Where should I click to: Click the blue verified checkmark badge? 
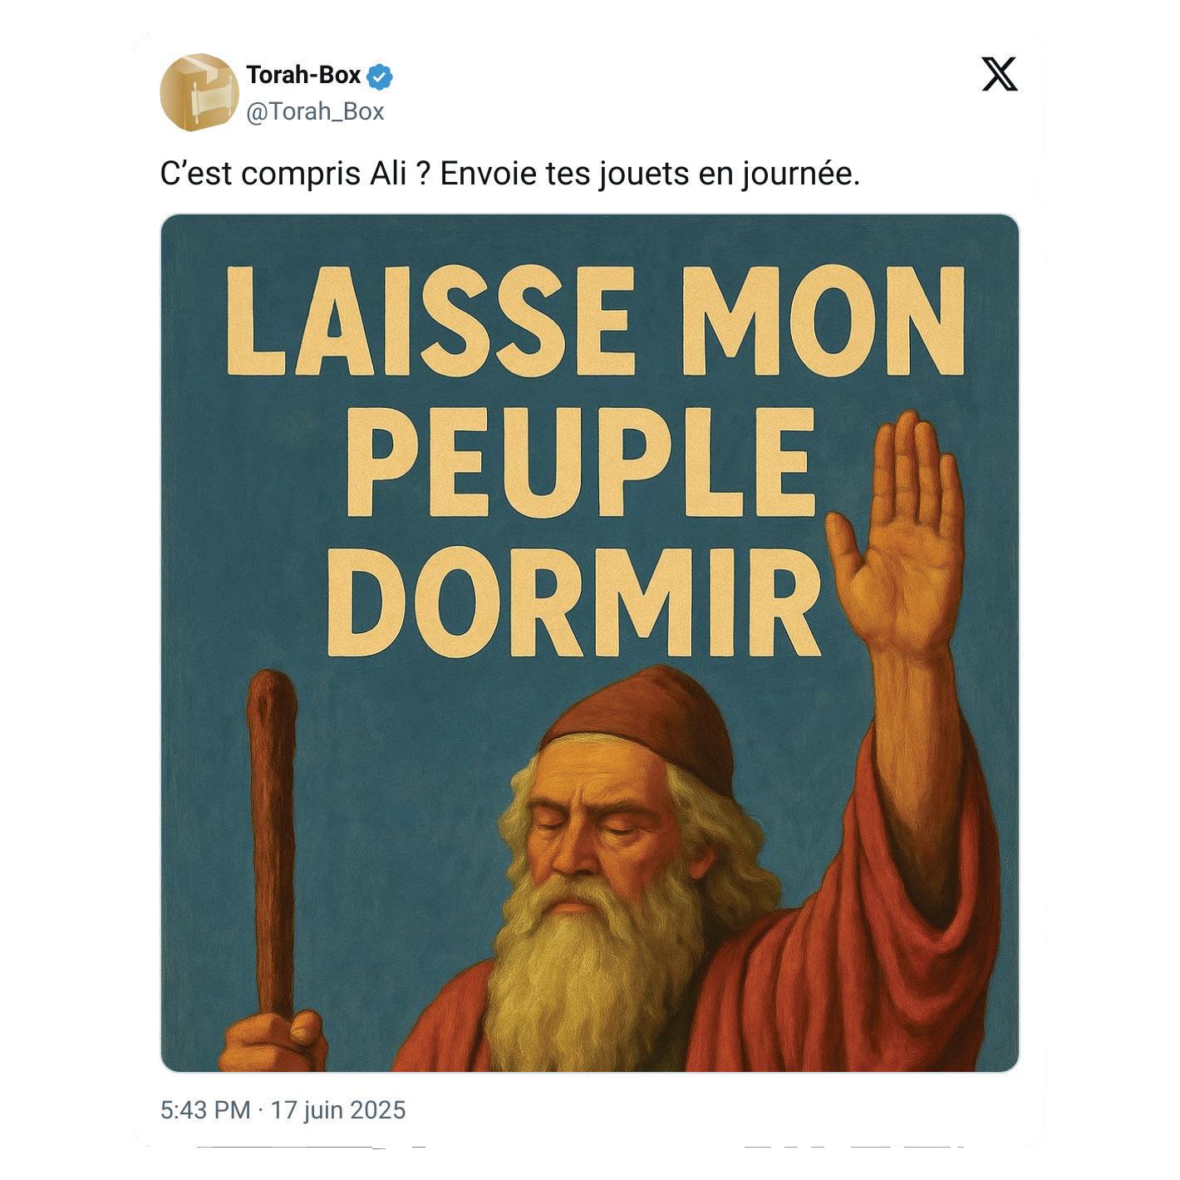pos(381,76)
